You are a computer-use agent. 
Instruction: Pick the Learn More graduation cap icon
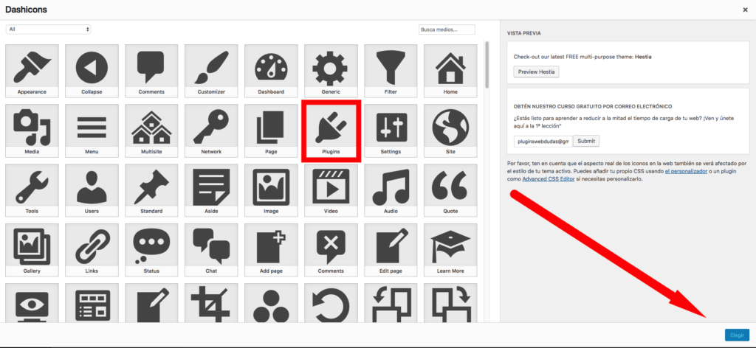[x=450, y=250]
